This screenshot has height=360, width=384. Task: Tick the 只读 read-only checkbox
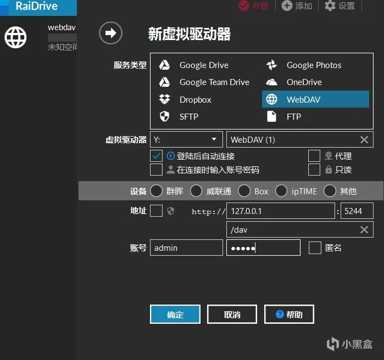coord(314,170)
